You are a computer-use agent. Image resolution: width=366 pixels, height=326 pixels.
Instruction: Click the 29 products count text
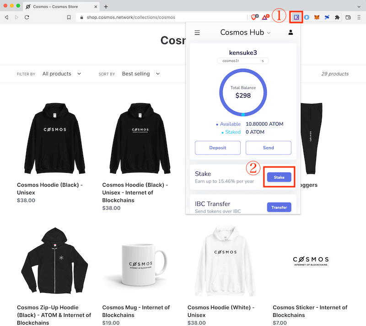click(335, 74)
